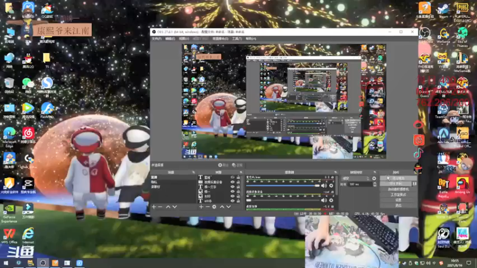
Task: Open the Among Us desktop shortcut
Action: coord(463,186)
